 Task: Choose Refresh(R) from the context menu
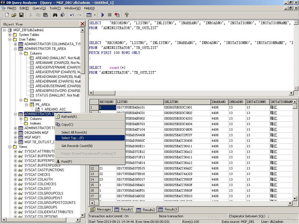click(x=90, y=117)
